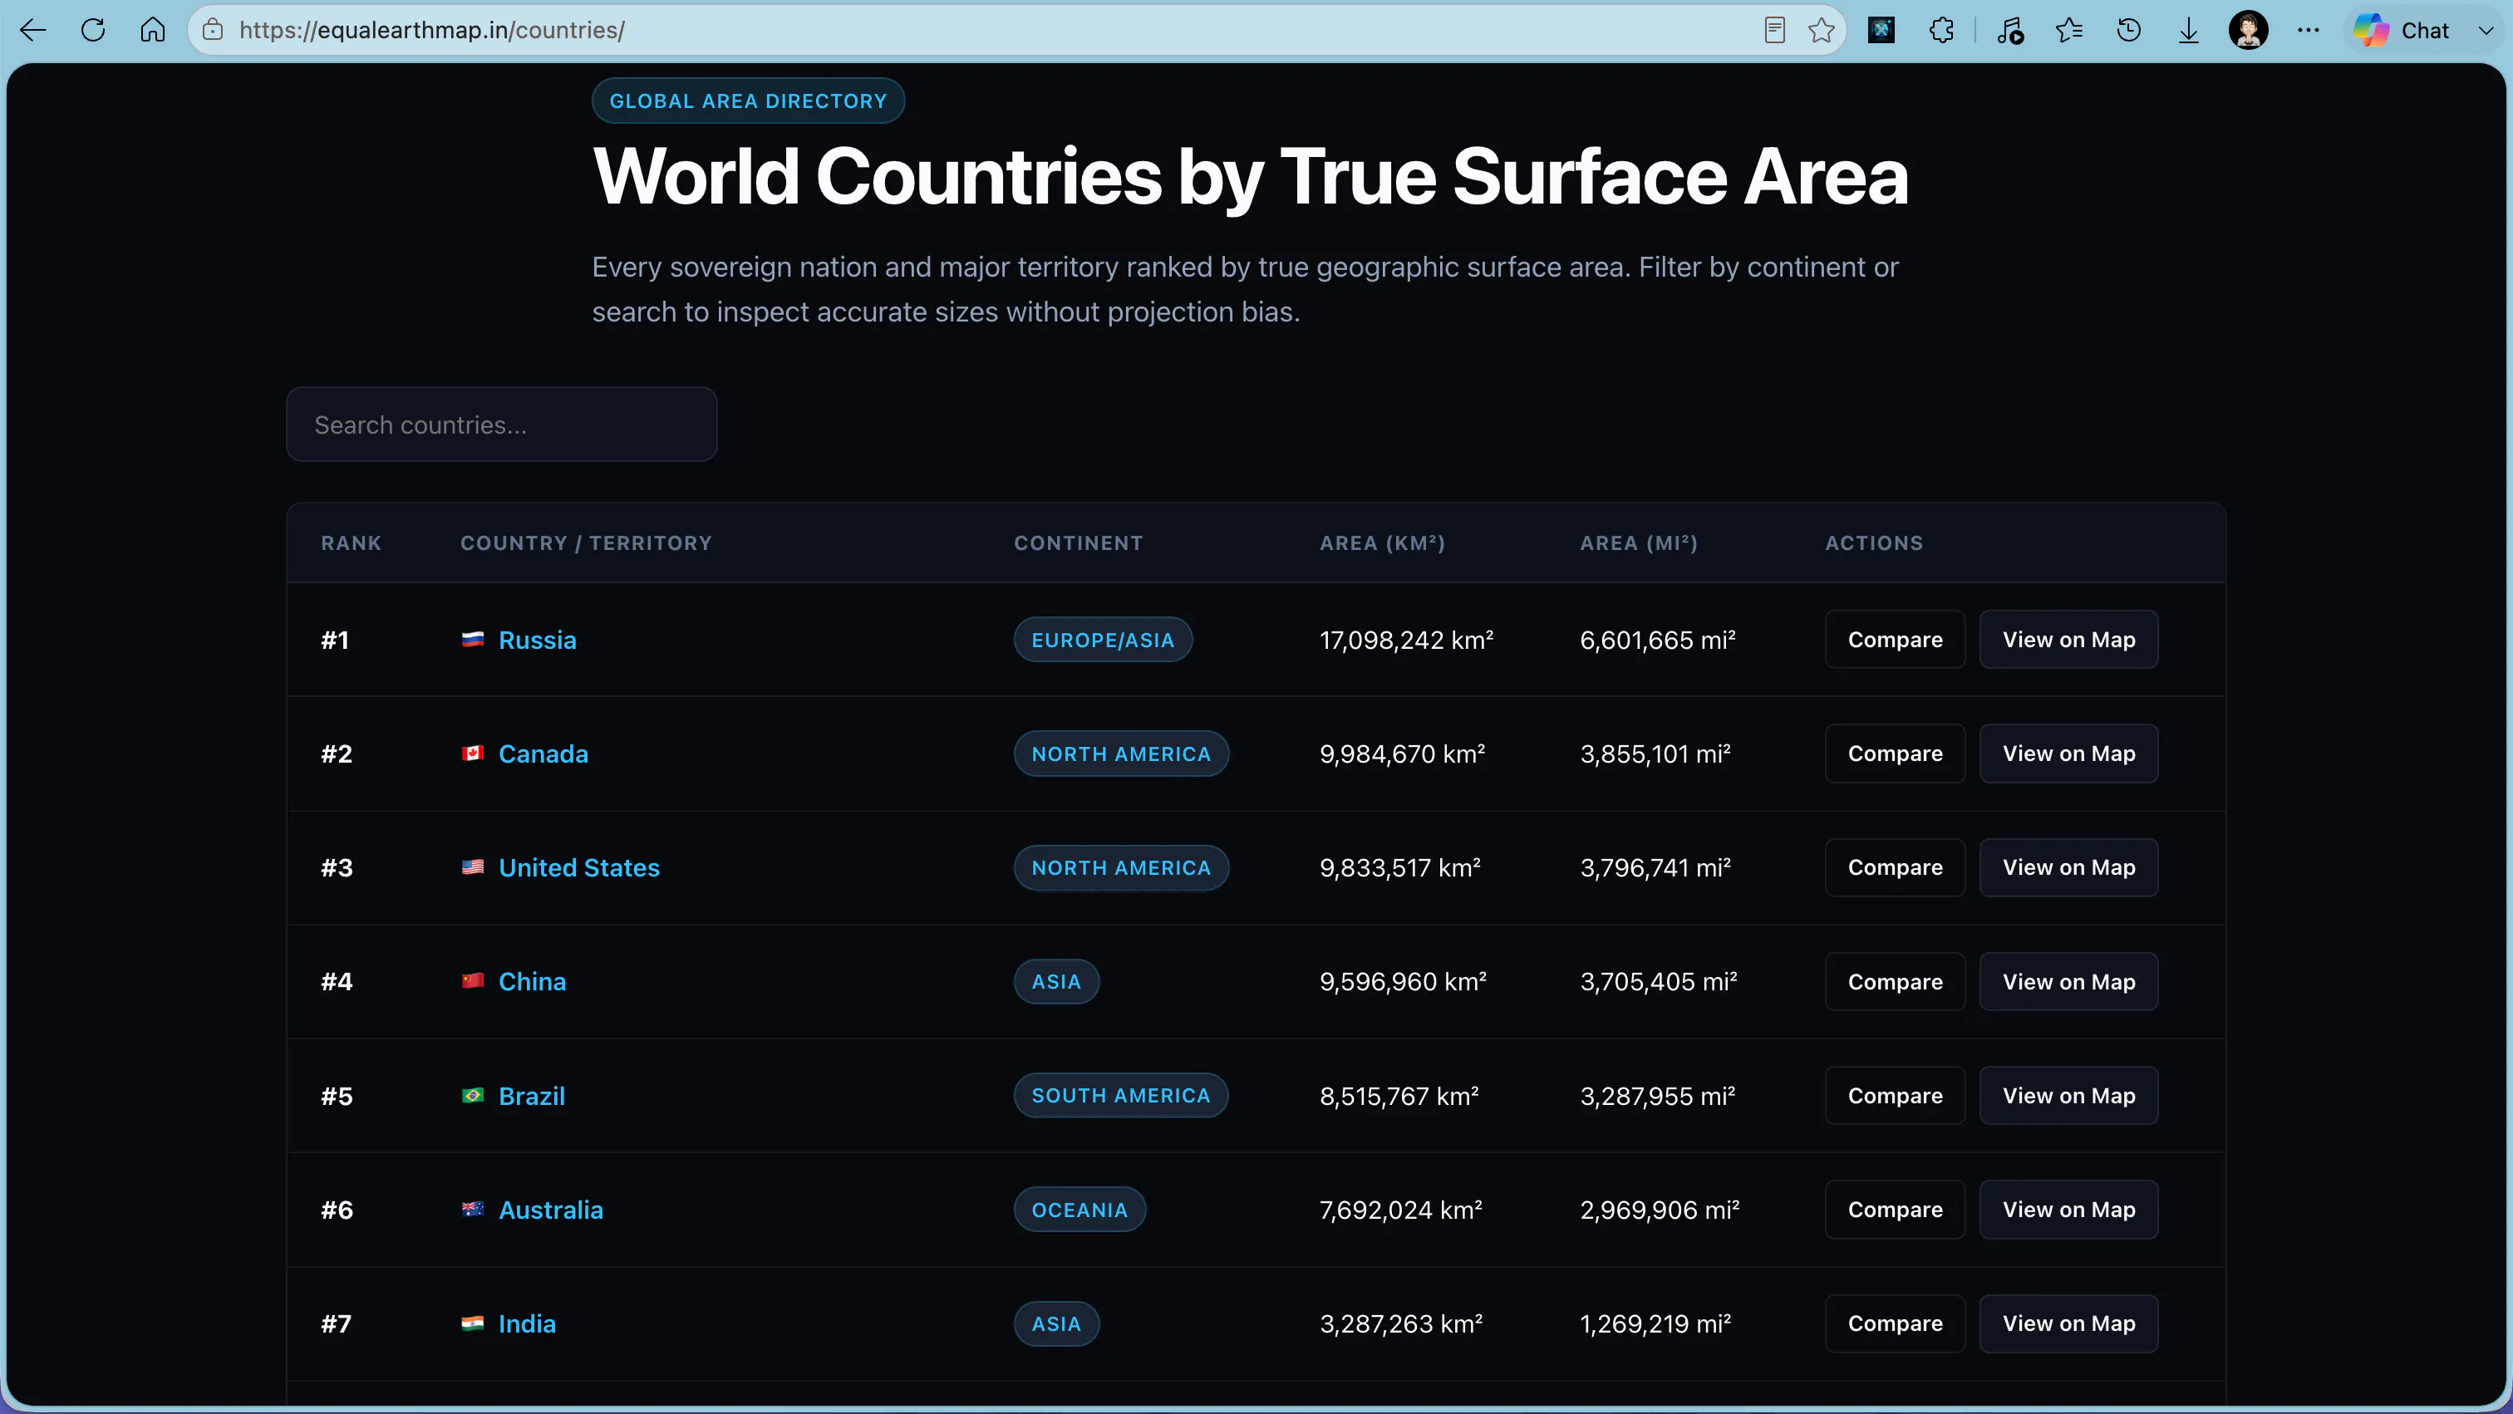The height and width of the screenshot is (1414, 2513).
Task: Click the Rank column header
Action: (x=352, y=543)
